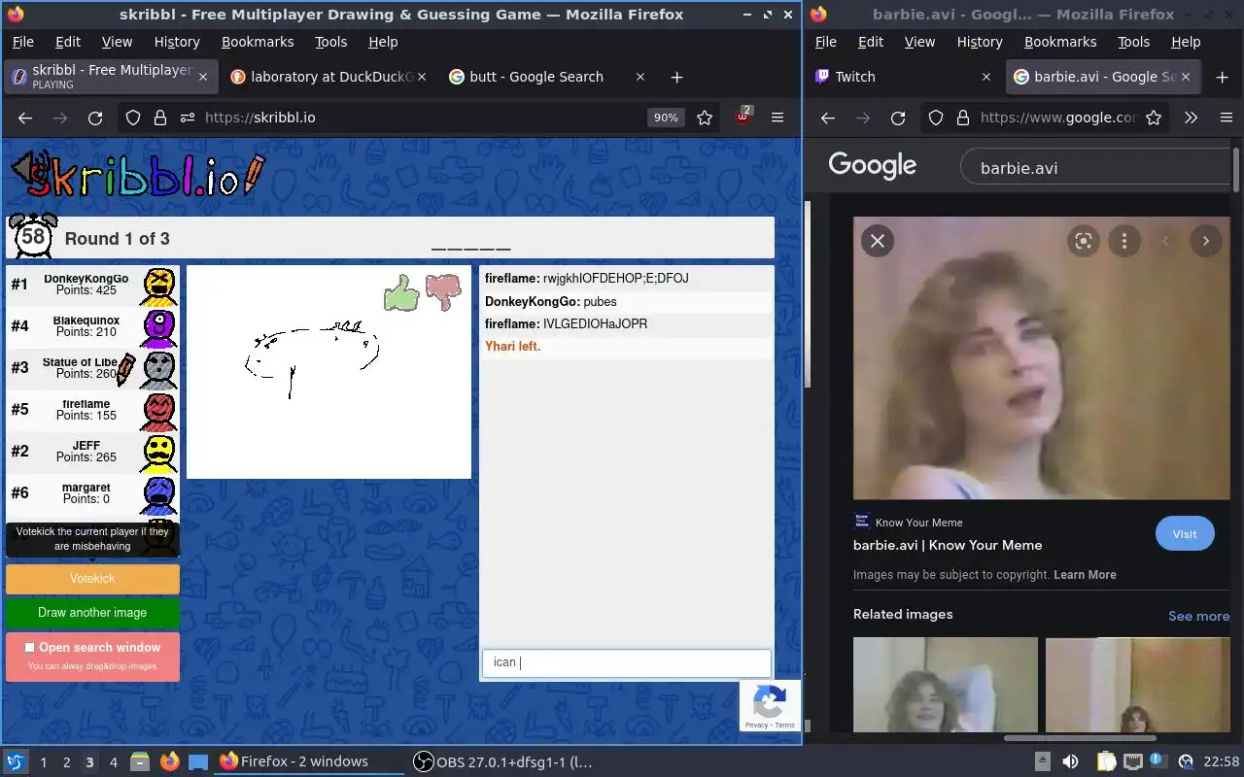The width and height of the screenshot is (1244, 777).
Task: Bookmark skribbl.io with the star icon
Action: click(x=705, y=118)
